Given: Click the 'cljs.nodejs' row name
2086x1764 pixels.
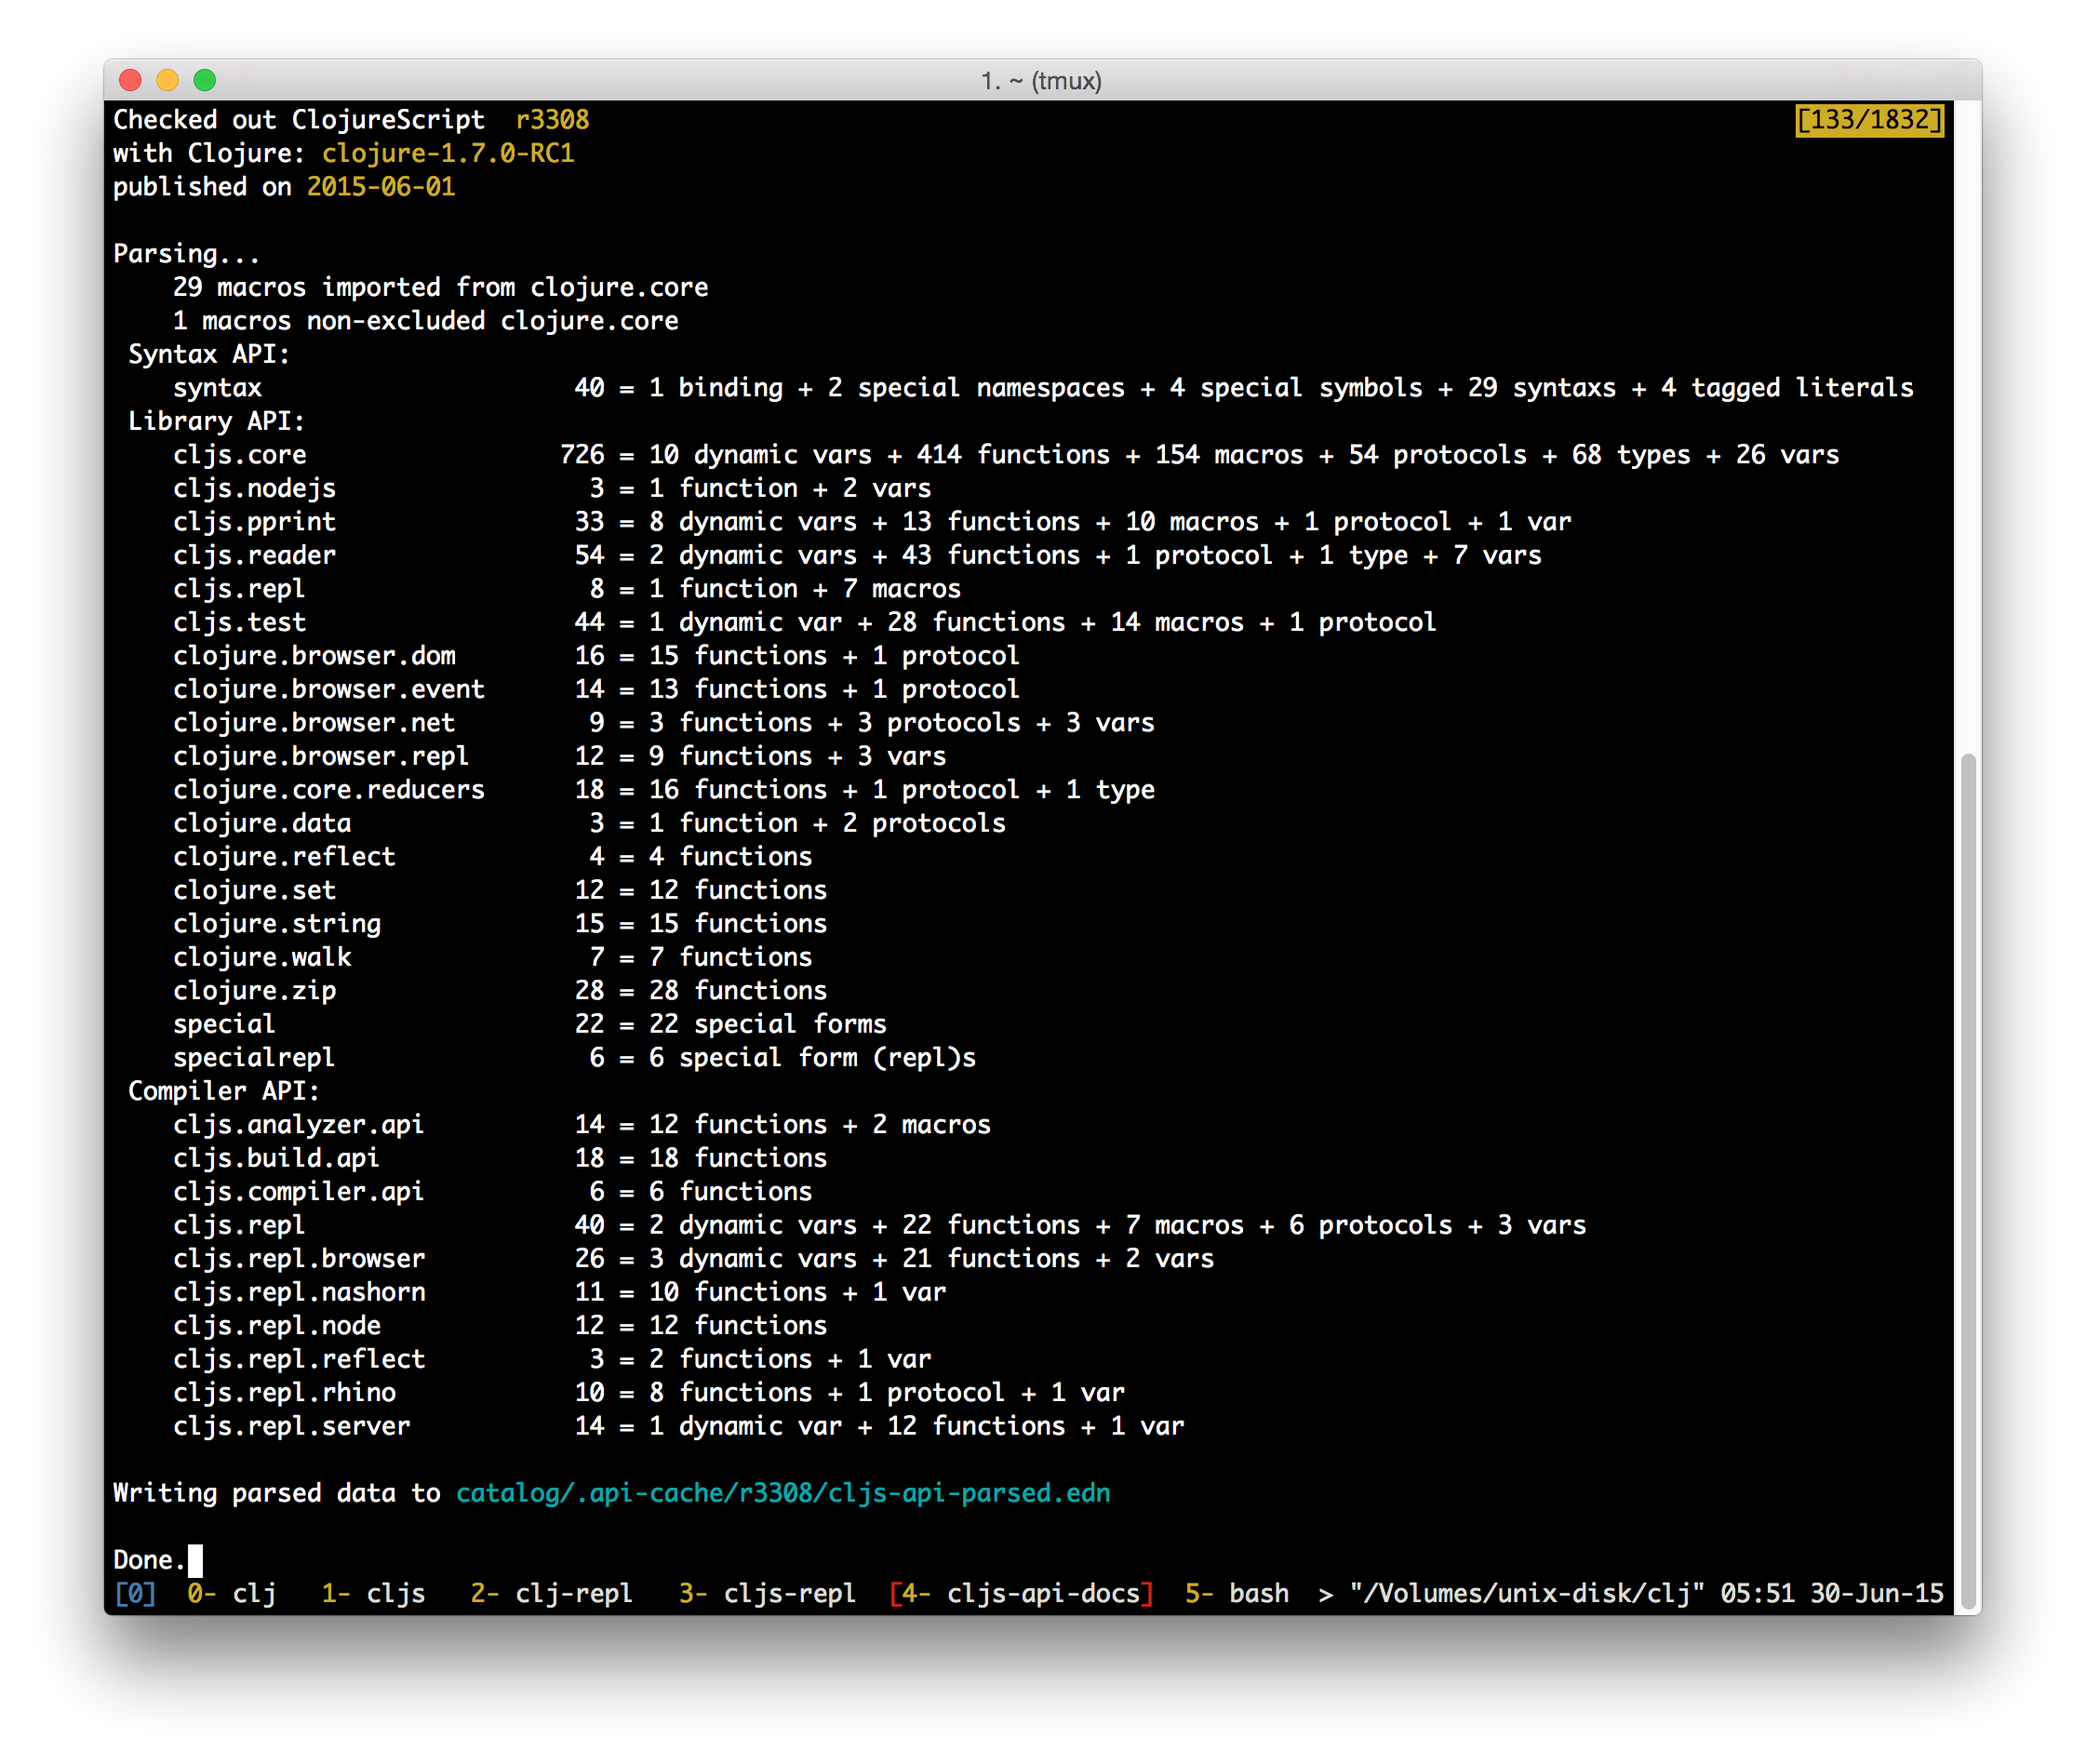Looking at the screenshot, I should (x=254, y=488).
